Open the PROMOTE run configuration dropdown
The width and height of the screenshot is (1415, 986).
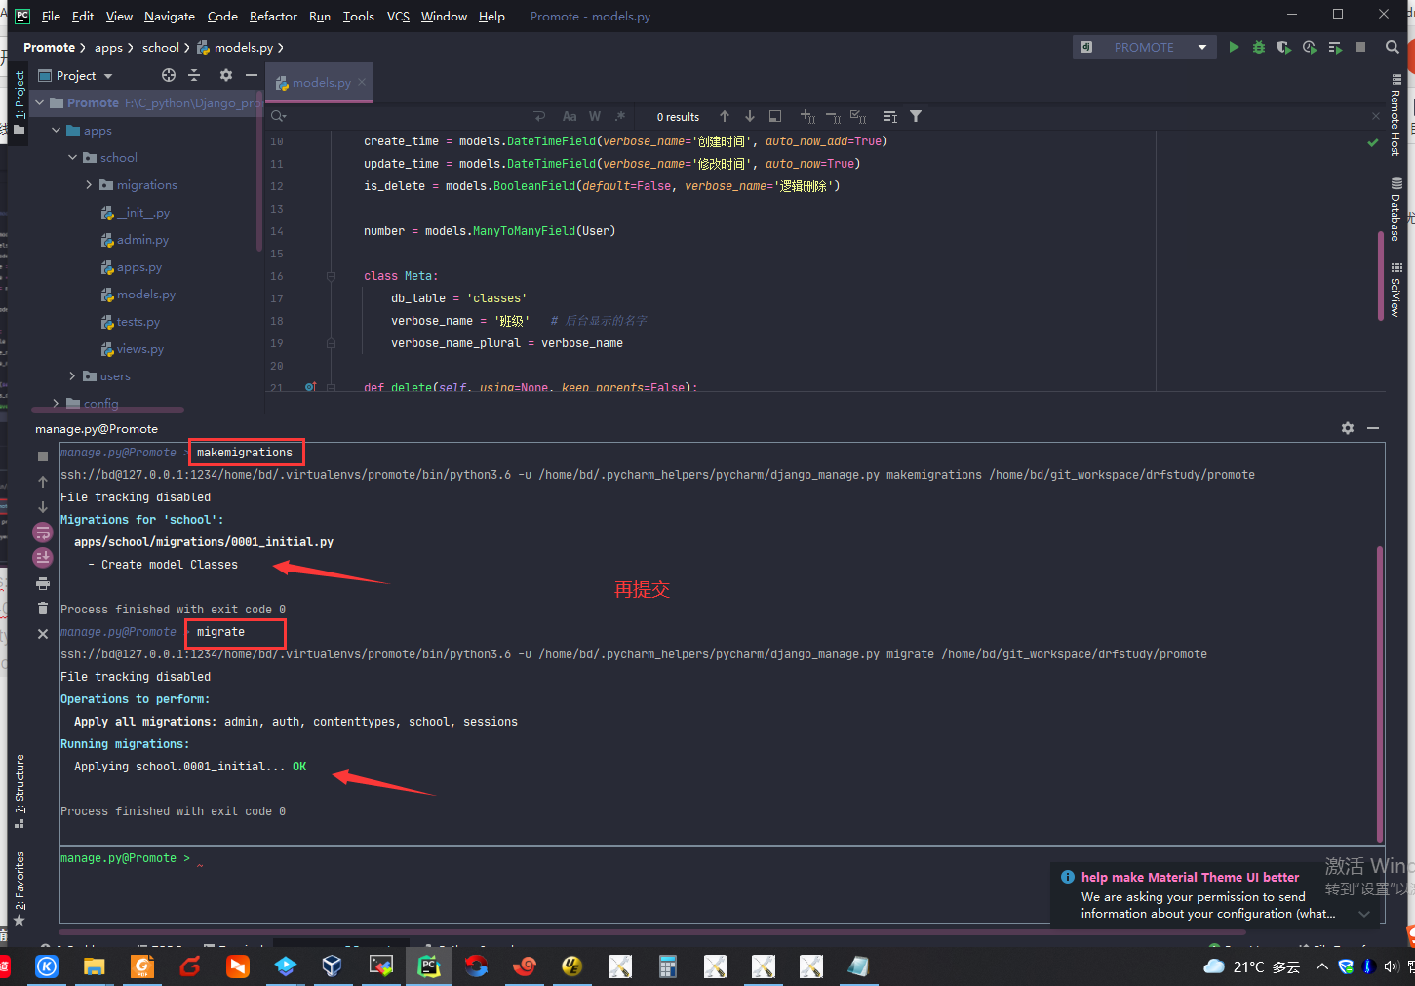click(1145, 47)
